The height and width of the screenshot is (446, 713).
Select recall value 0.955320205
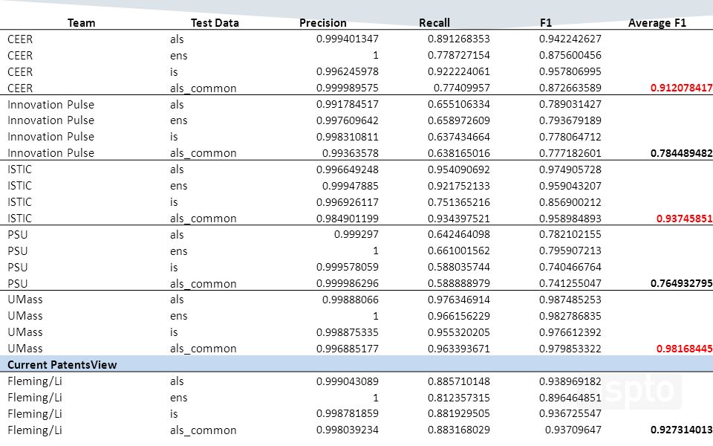(x=459, y=332)
